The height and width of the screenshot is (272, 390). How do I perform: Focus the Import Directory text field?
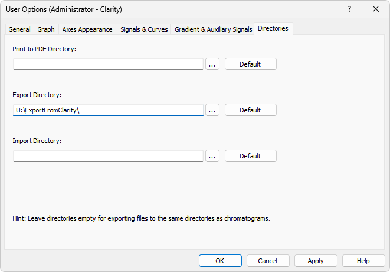click(x=108, y=156)
